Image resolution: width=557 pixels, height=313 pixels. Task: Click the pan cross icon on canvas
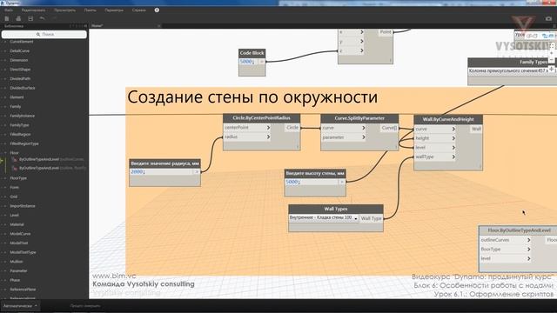[x=552, y=69]
